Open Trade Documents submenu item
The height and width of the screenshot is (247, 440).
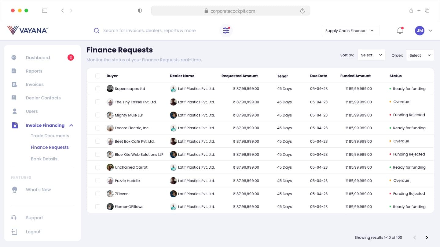(x=50, y=136)
